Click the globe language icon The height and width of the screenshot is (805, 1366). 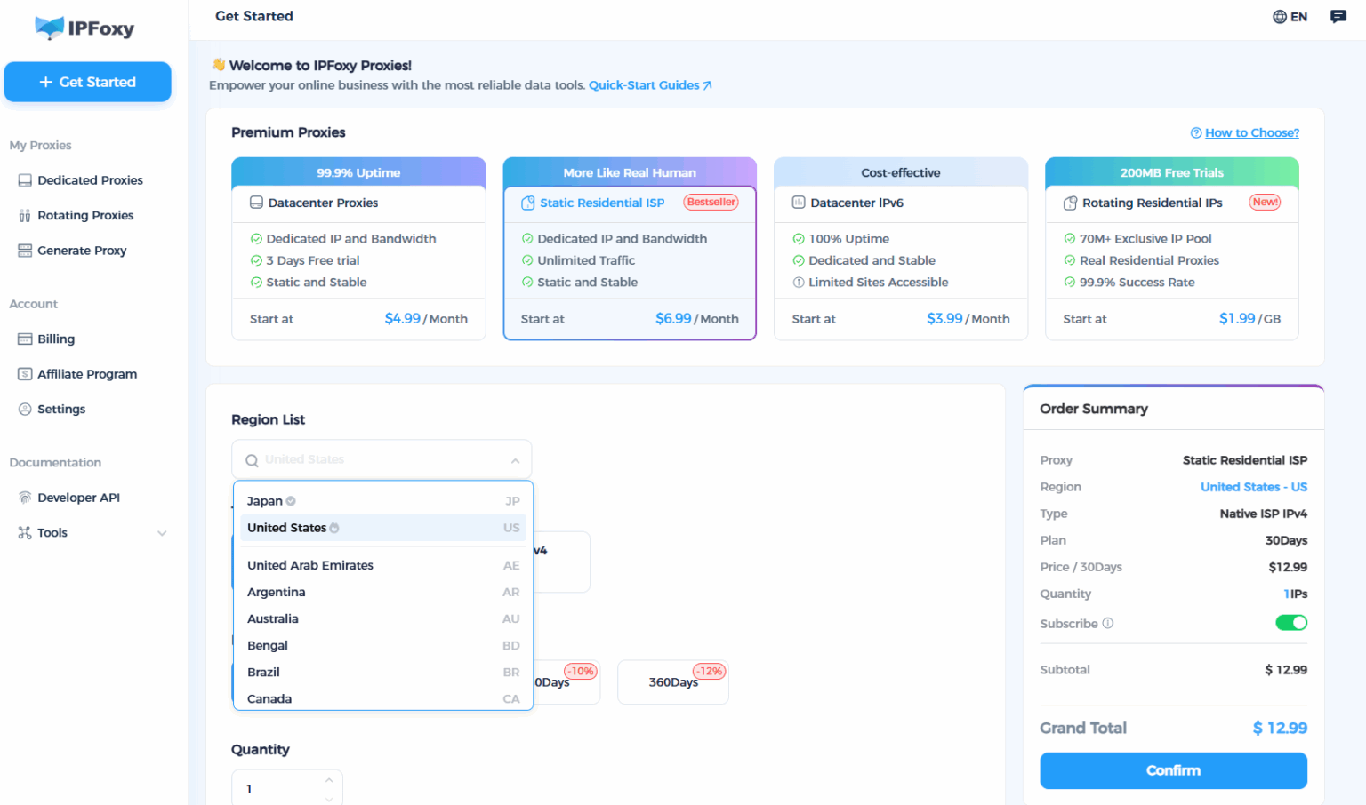(1278, 16)
